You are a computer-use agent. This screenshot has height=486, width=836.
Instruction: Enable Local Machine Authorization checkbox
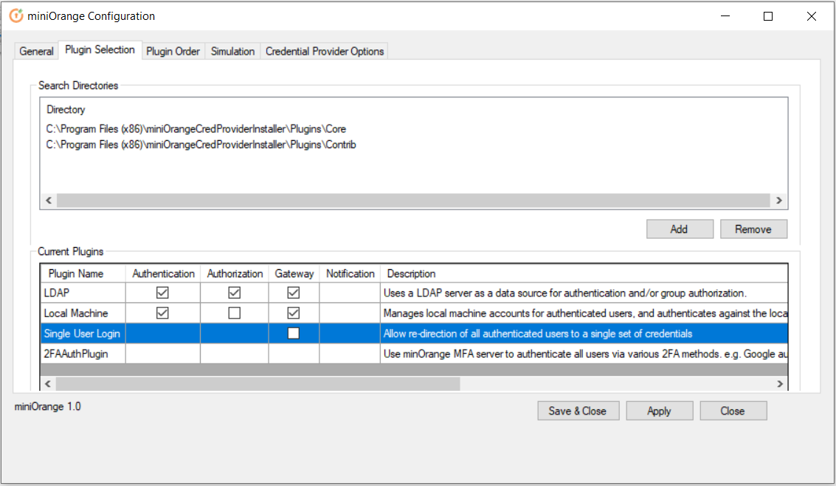point(234,313)
